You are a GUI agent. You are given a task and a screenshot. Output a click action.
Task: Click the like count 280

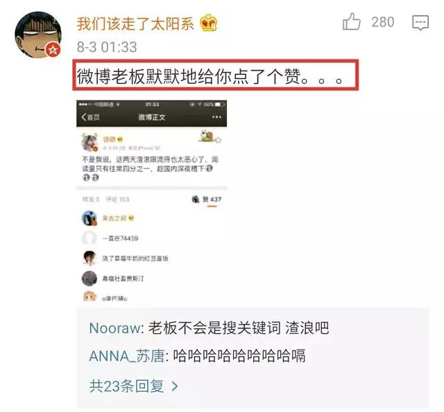(382, 22)
